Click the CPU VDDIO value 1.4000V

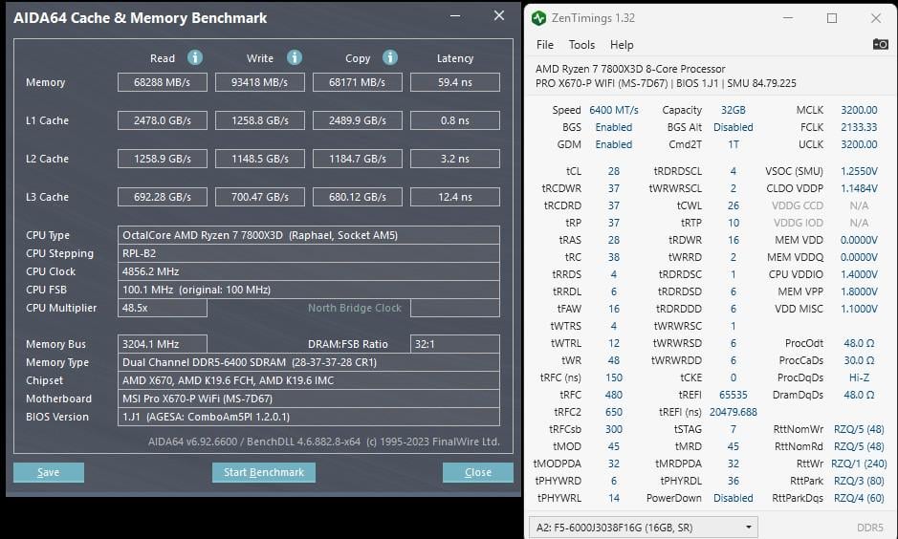(859, 274)
